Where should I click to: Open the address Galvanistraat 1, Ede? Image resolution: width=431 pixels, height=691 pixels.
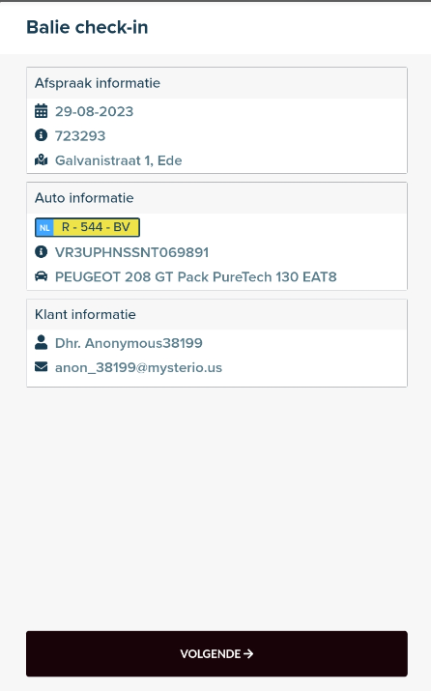(x=118, y=160)
